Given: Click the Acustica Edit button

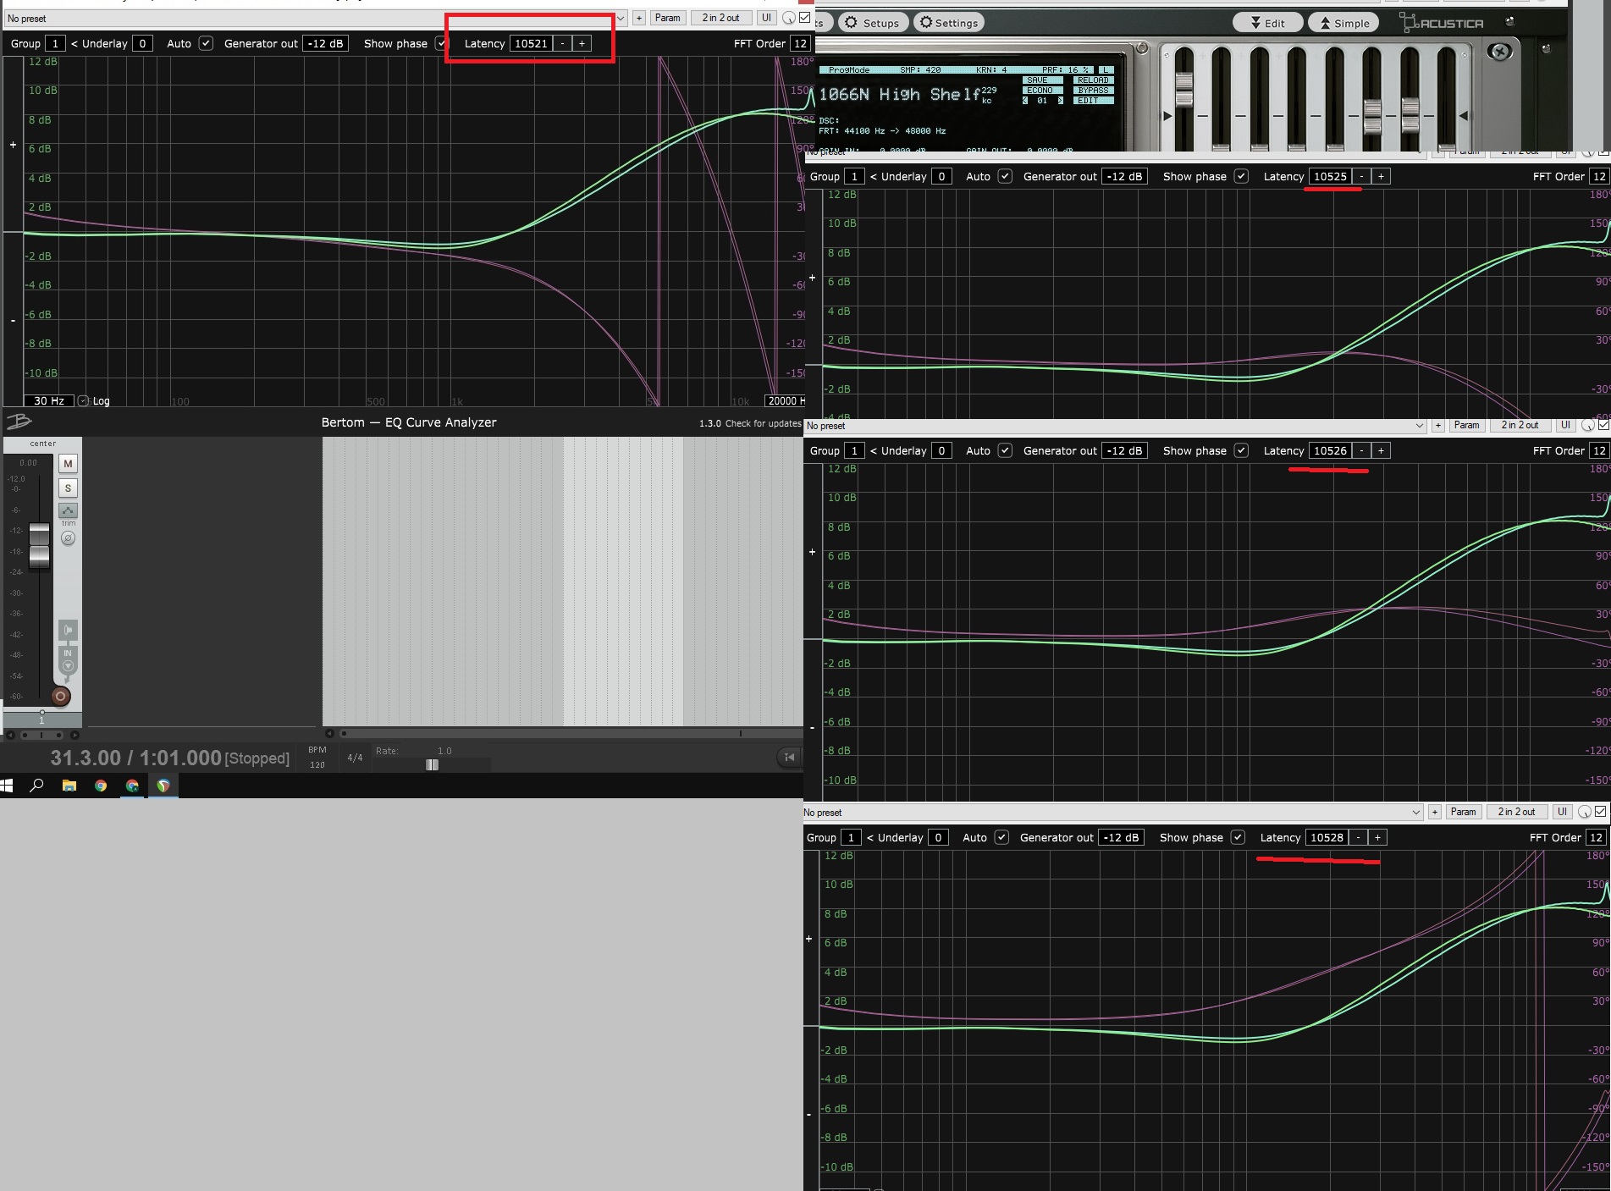Looking at the screenshot, I should pos(1267,23).
